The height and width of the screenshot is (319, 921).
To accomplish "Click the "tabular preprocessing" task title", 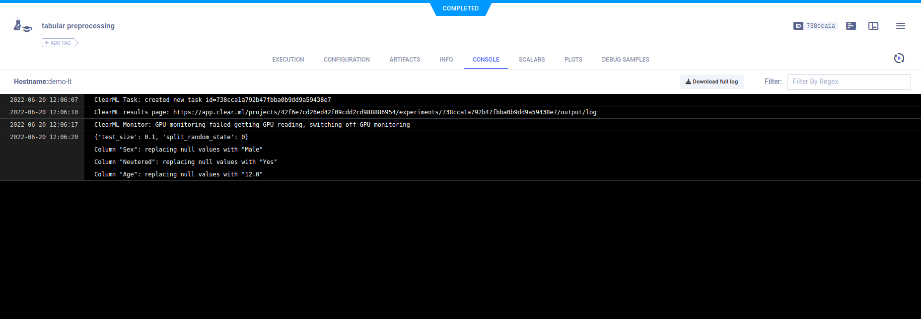I will [78, 26].
